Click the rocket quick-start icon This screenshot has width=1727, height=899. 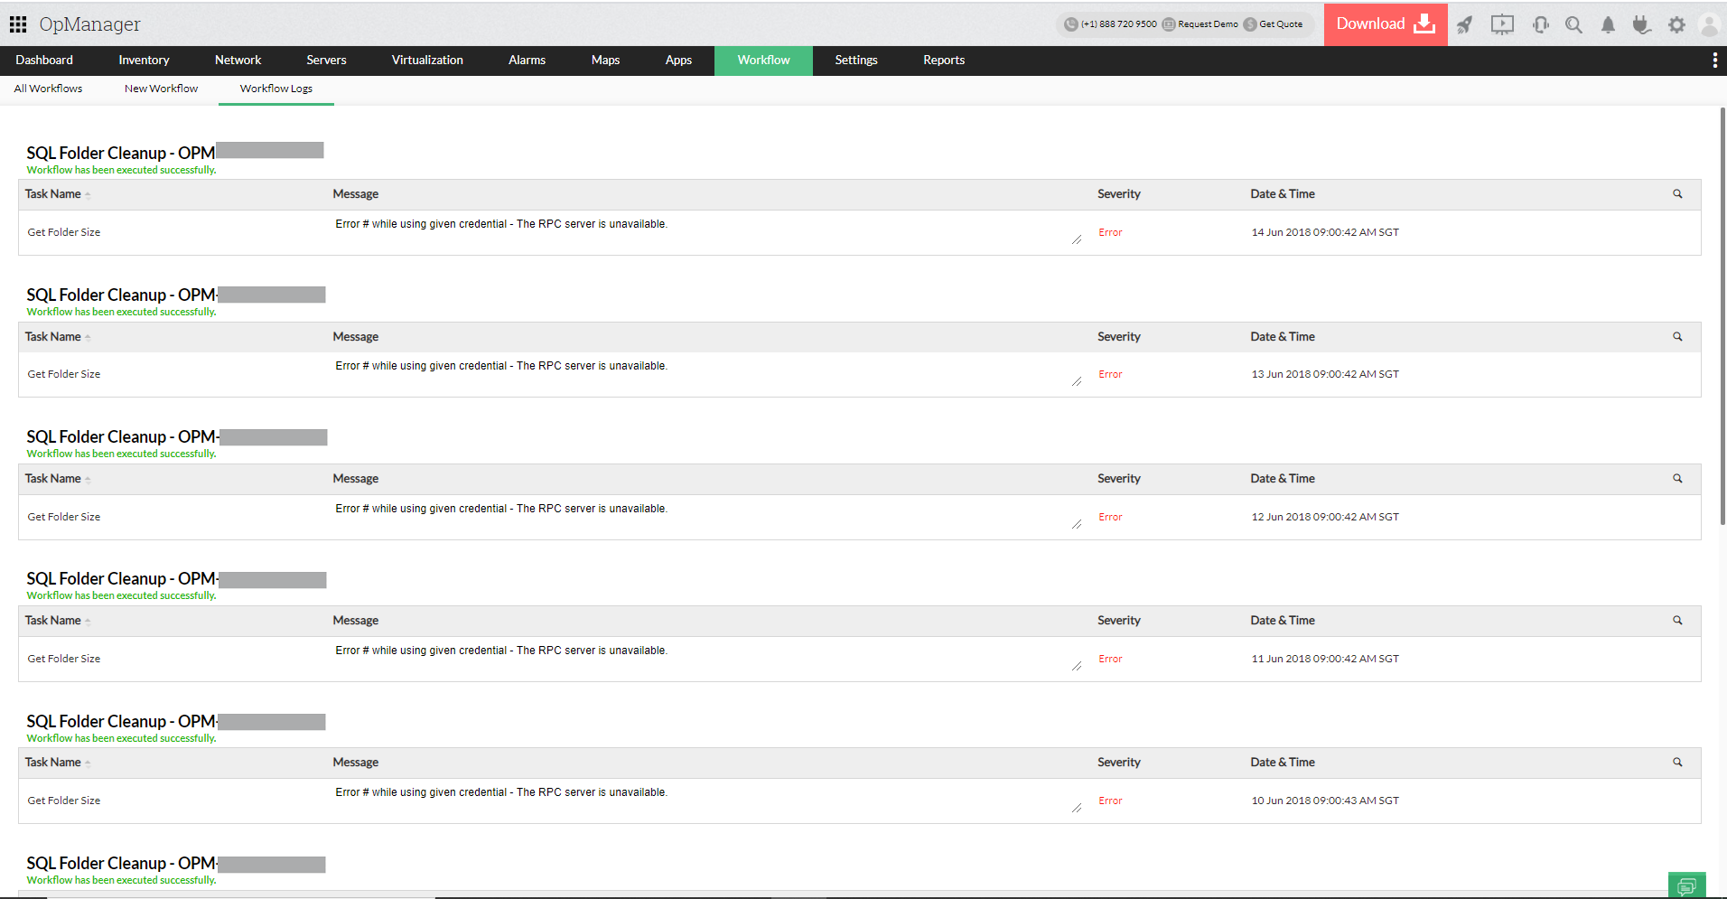coord(1464,24)
